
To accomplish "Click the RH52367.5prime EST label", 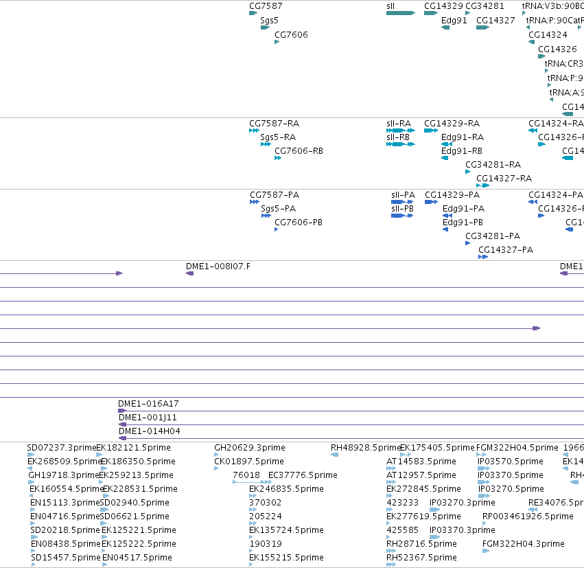I will click(421, 558).
